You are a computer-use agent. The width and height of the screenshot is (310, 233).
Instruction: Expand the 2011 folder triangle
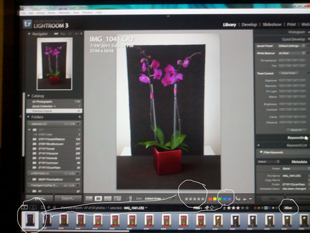30,130
